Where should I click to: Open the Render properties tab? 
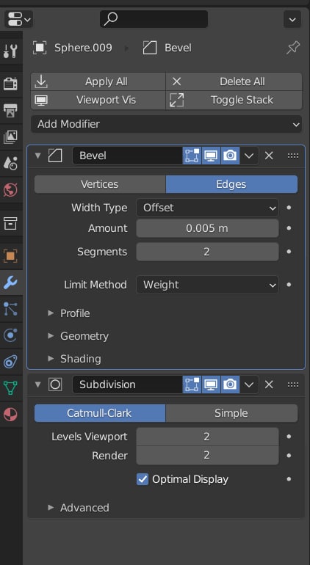10,84
